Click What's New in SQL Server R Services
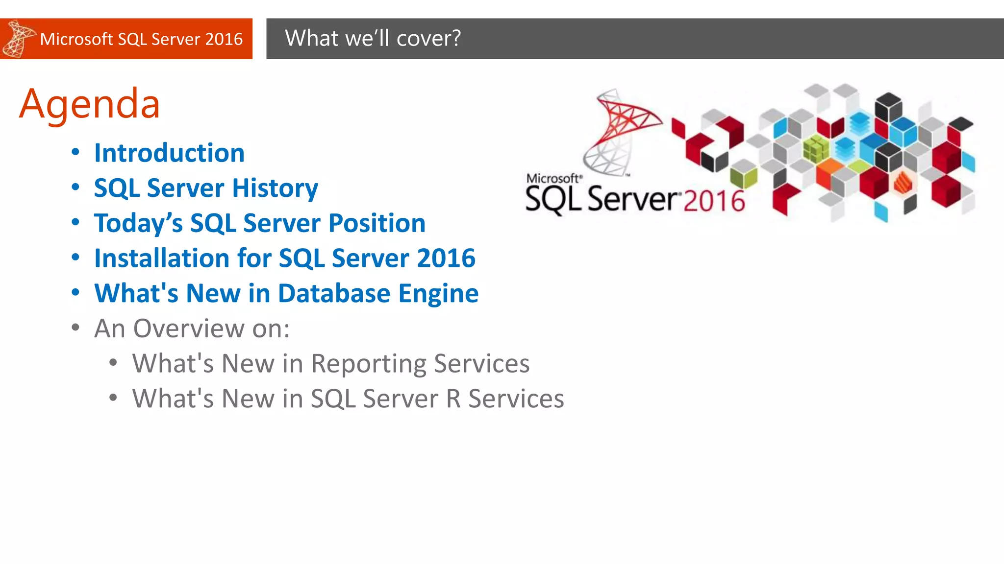Viewport: 1004px width, 564px height. (348, 399)
